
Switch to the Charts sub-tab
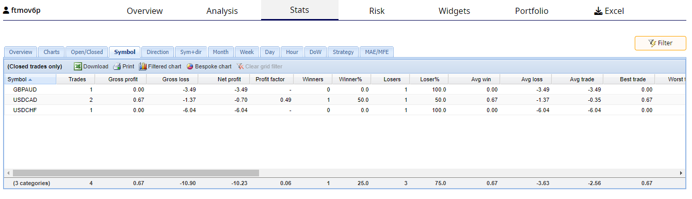click(52, 52)
